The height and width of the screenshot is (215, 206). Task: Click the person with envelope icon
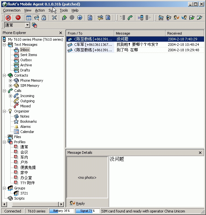169,18
